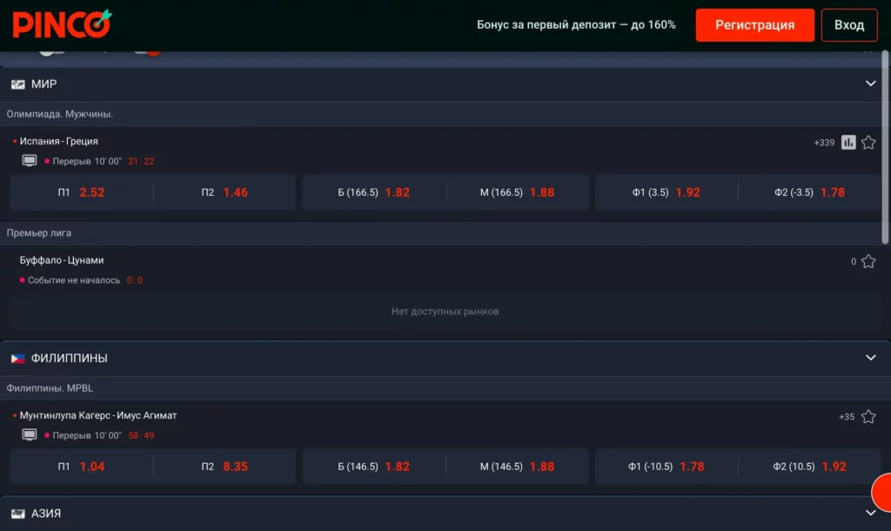This screenshot has width=891, height=531.
Task: Open the Регистрация sign-up button
Action: (x=754, y=25)
